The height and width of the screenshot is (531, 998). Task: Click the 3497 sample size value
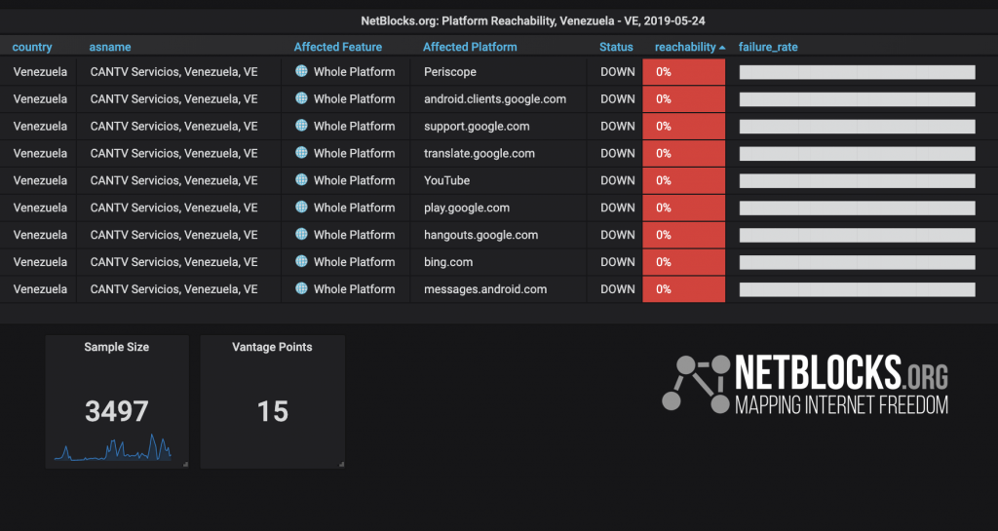click(x=117, y=411)
